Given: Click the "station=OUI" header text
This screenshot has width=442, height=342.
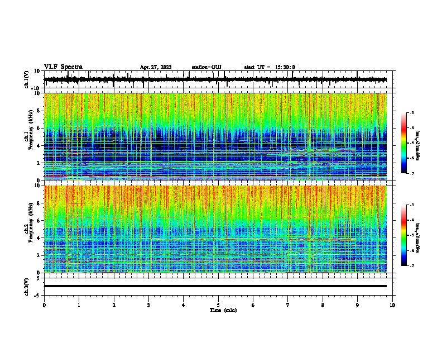Looking at the screenshot, I should point(206,67).
